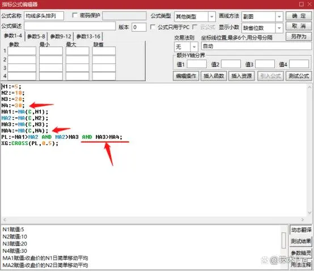The height and width of the screenshot is (271, 314).
Task: Switch to the 参数5-8 tab
Action: [x=36, y=36]
